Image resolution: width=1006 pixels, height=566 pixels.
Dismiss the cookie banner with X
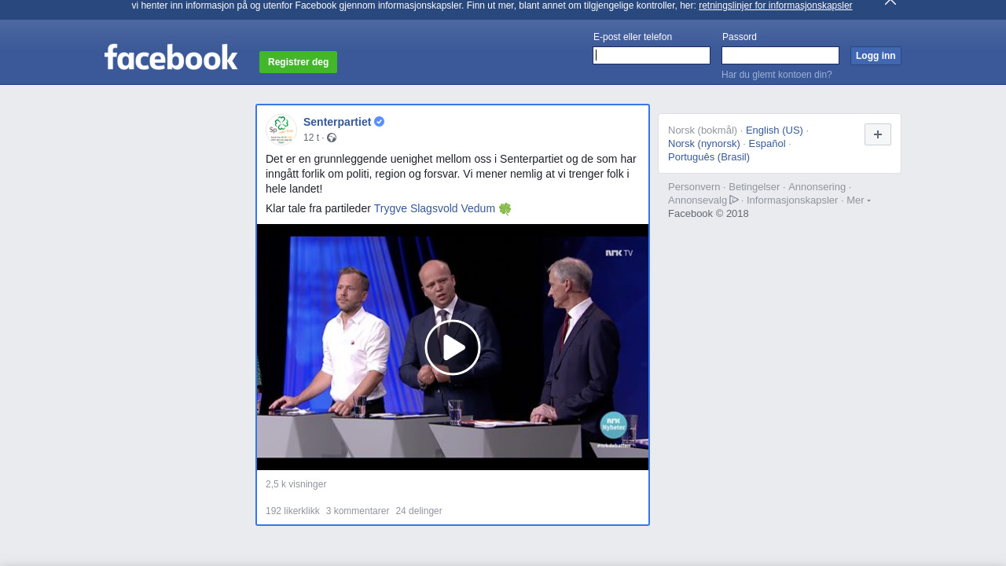[890, 2]
